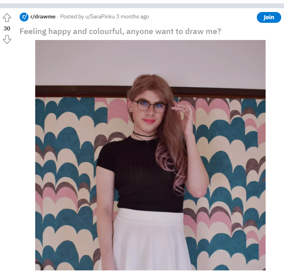Click the plain pink wall above rail
Screen dimensions: 284x274
pyautogui.click(x=150, y=62)
